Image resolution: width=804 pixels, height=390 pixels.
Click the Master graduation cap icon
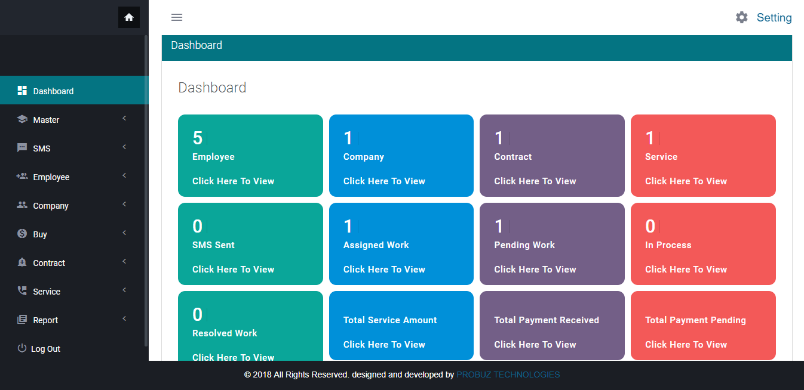pyautogui.click(x=22, y=119)
